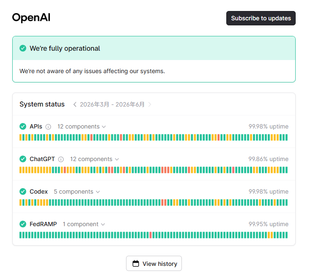
Task: Click the APIs green status check icon
Action: coord(23,126)
